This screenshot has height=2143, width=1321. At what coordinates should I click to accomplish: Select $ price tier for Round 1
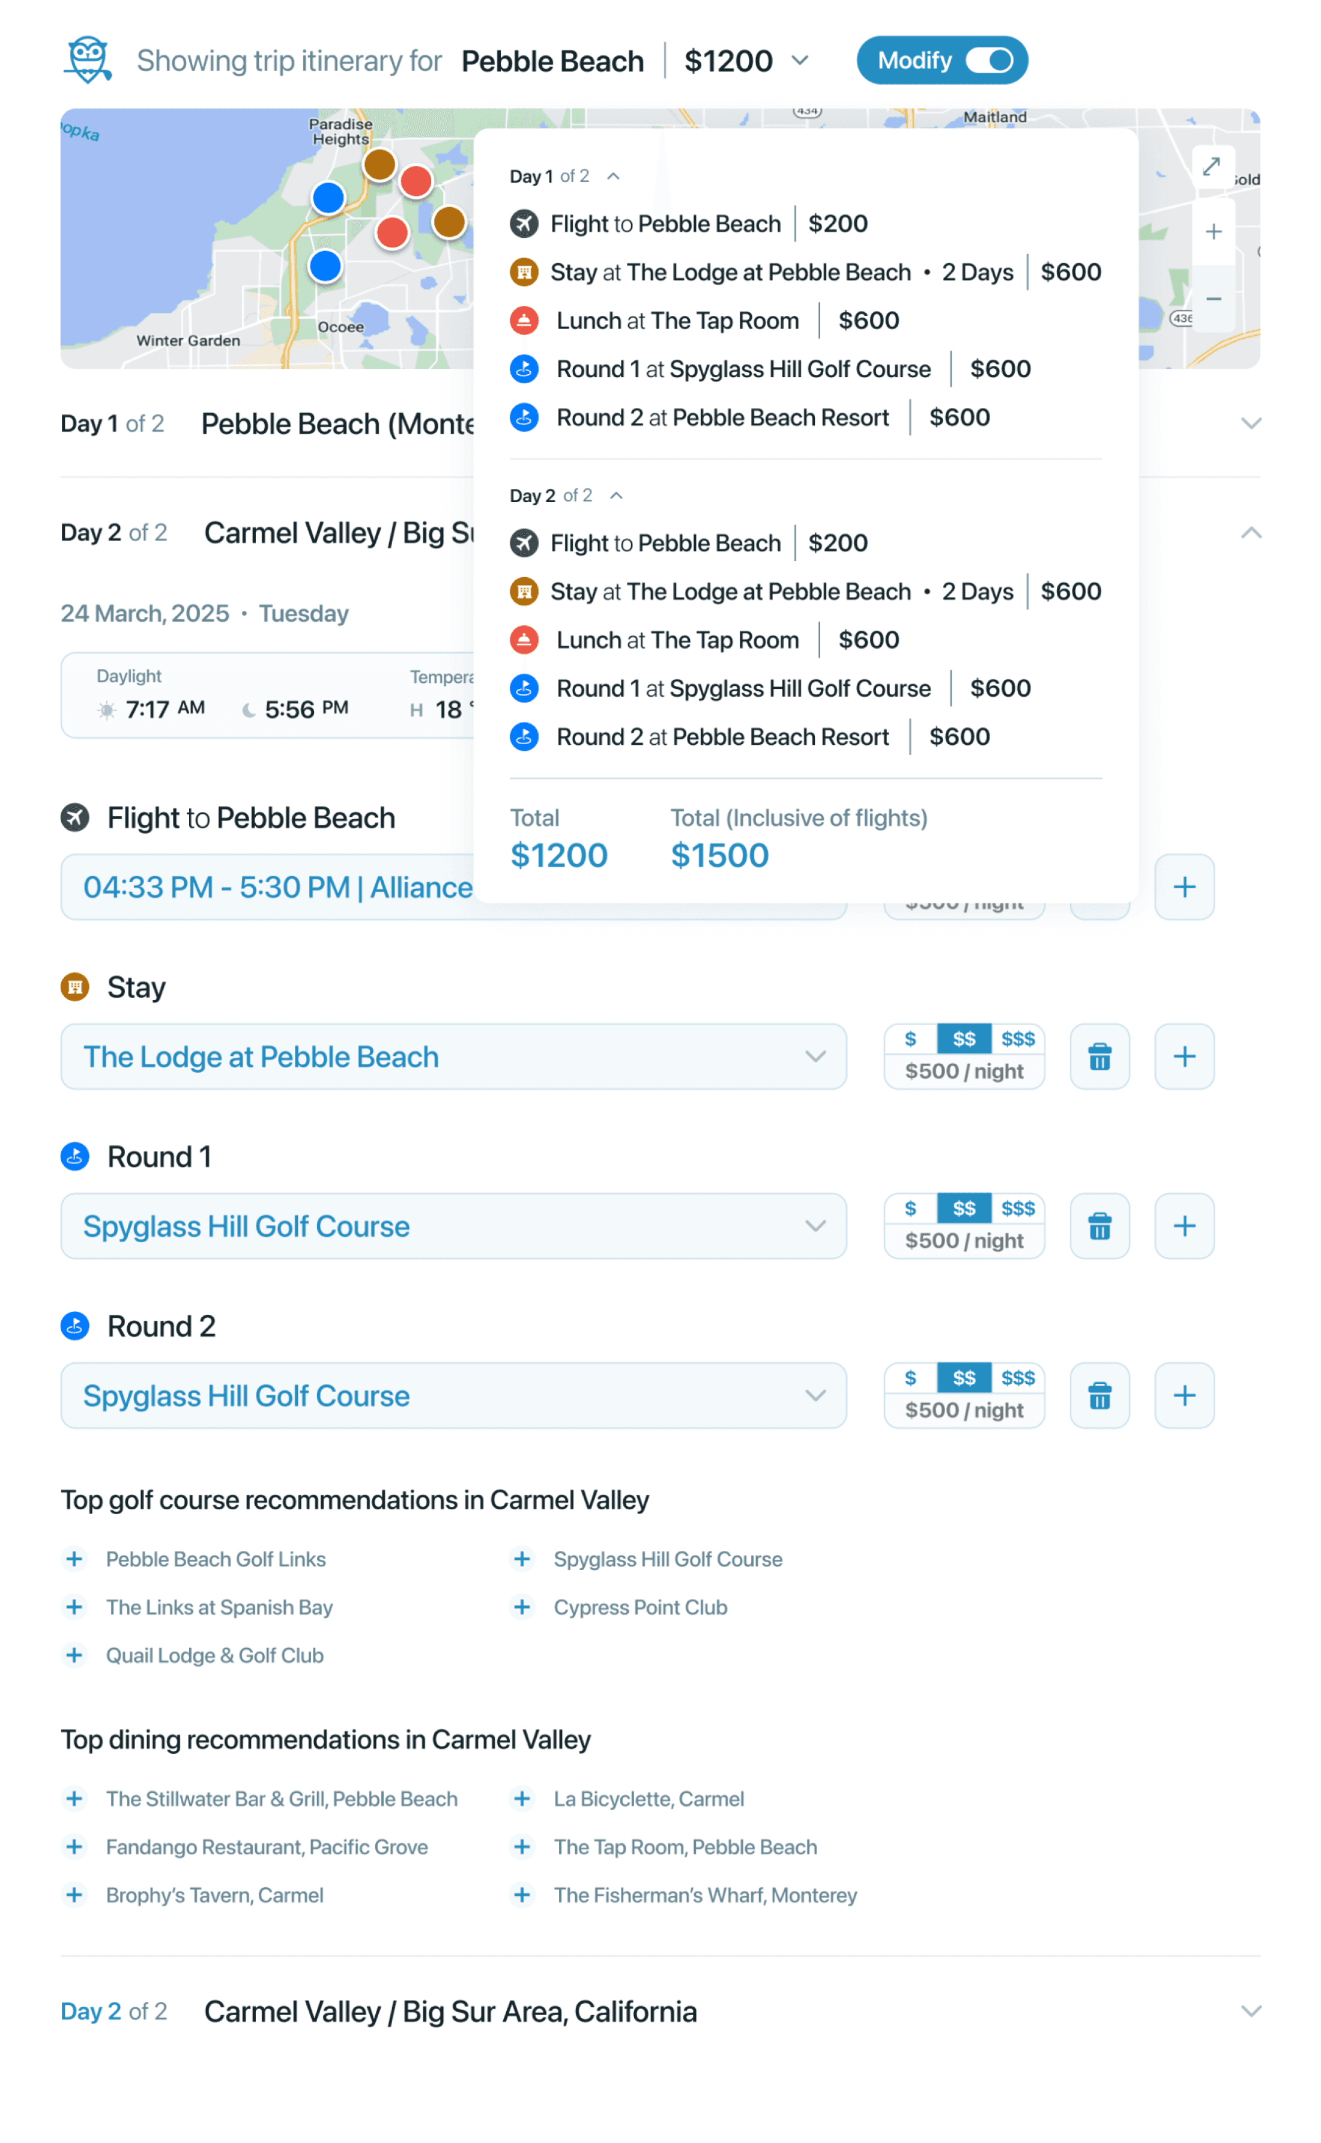click(x=910, y=1208)
